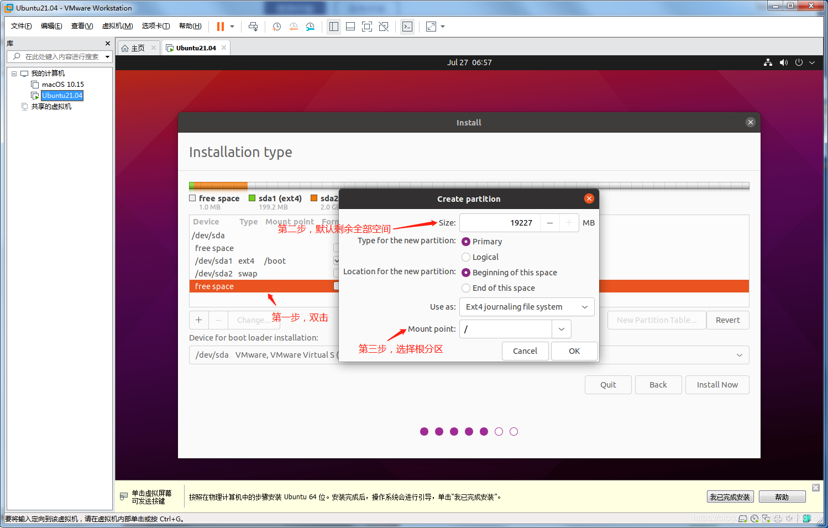Click the Unity mode toolbar icon
Viewport: 828px width, 528px height.
coord(384,27)
